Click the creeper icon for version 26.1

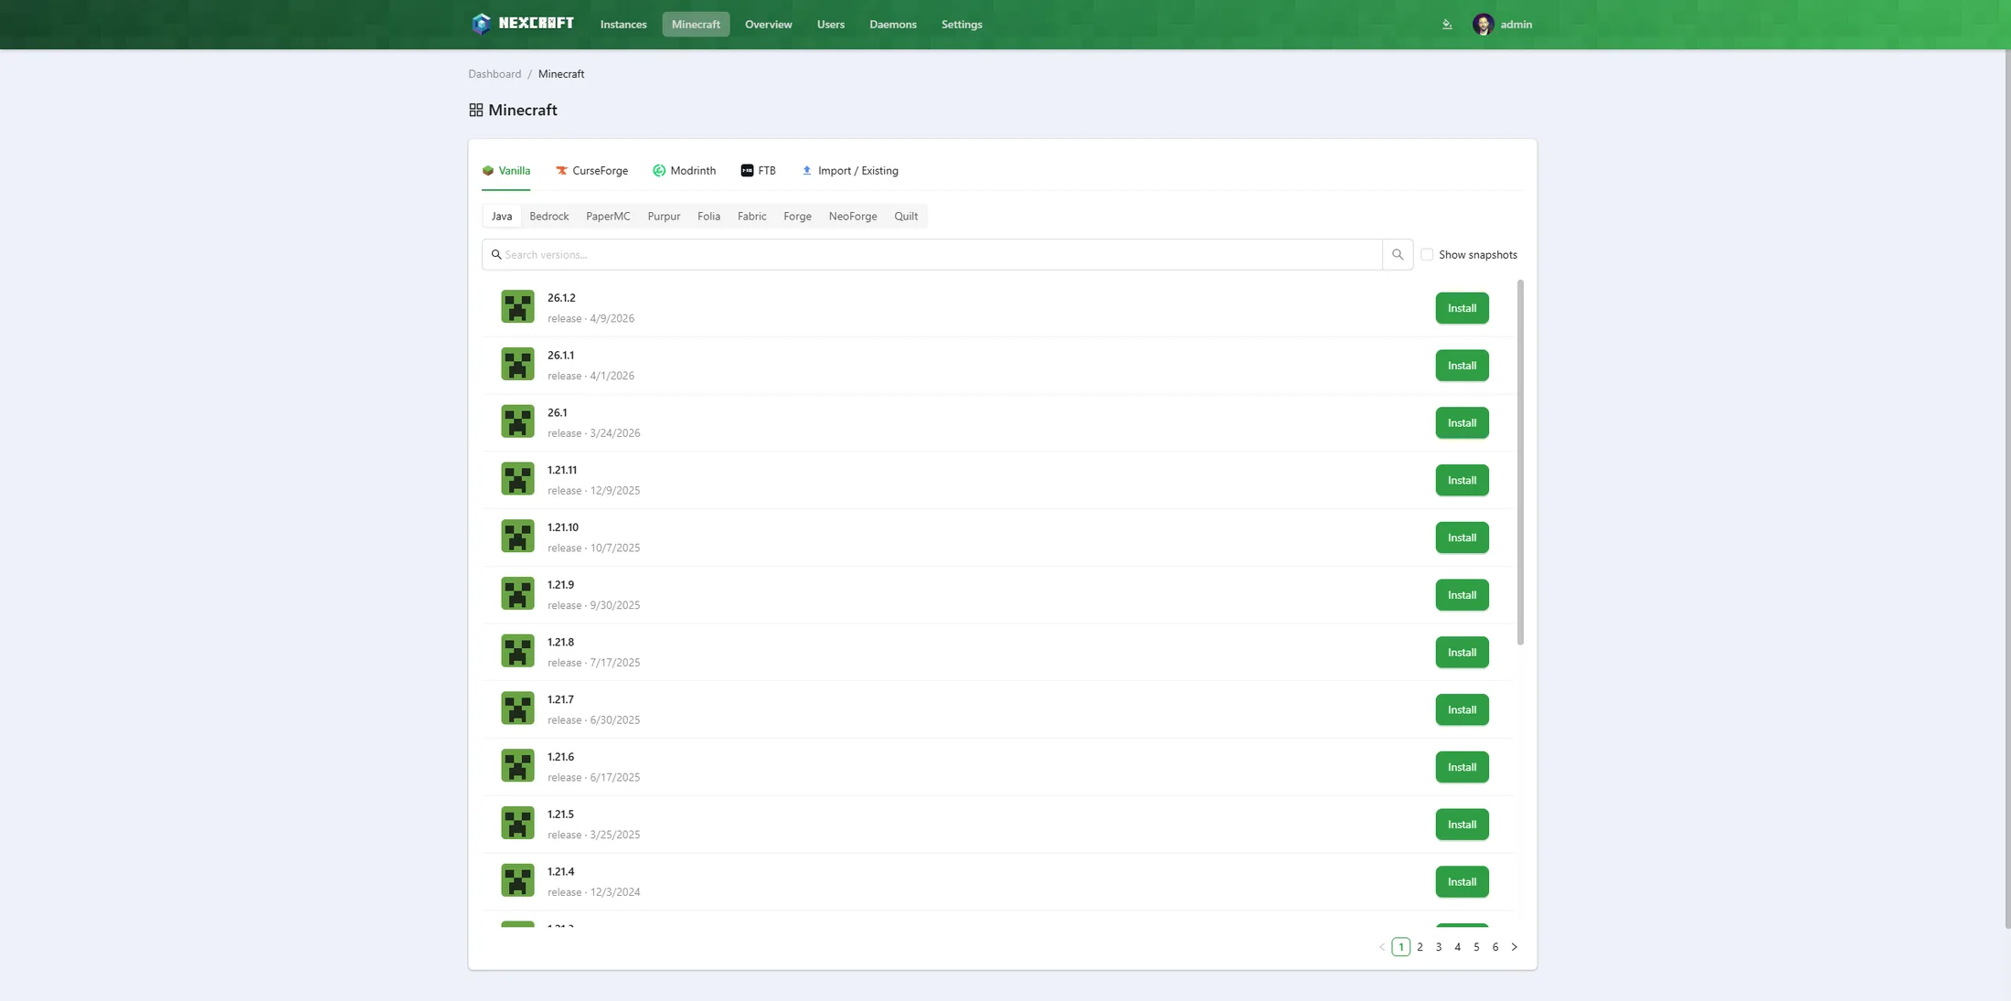click(x=517, y=422)
